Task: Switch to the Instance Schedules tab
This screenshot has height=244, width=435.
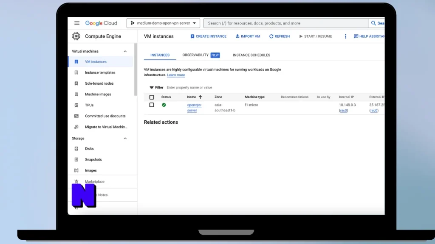Action: coord(251,55)
